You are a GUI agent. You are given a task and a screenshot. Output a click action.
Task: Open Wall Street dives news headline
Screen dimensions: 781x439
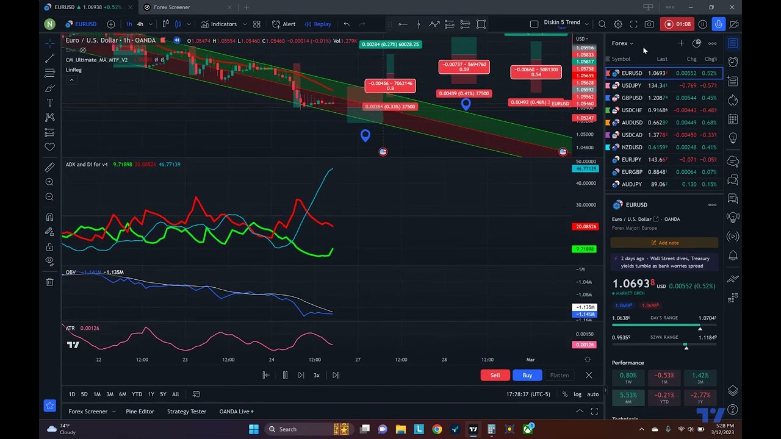click(664, 262)
